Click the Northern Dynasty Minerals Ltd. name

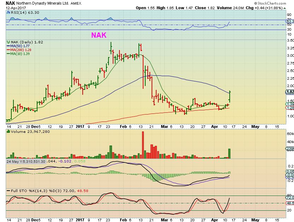43,4
